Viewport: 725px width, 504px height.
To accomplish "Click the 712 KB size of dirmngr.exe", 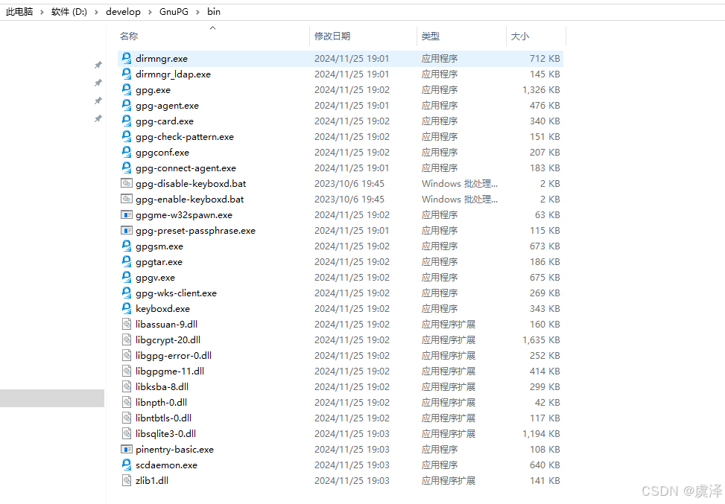I will click(545, 58).
